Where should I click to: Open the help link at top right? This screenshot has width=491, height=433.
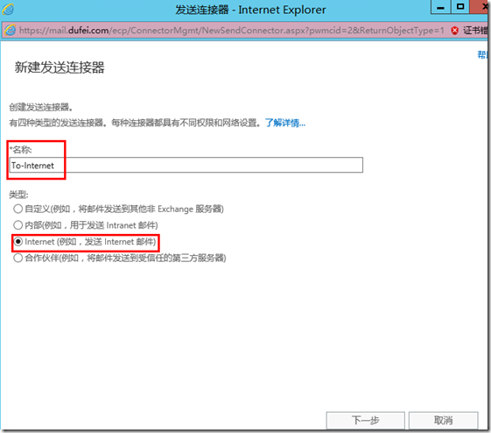pyautogui.click(x=482, y=54)
